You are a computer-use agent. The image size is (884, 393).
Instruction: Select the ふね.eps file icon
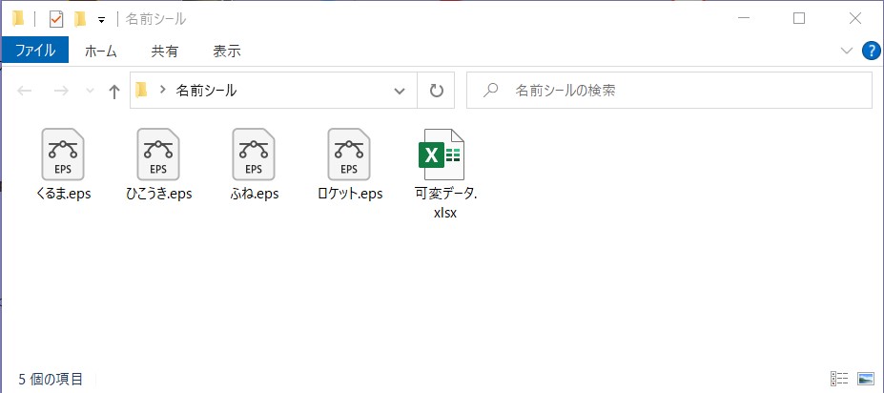click(254, 155)
